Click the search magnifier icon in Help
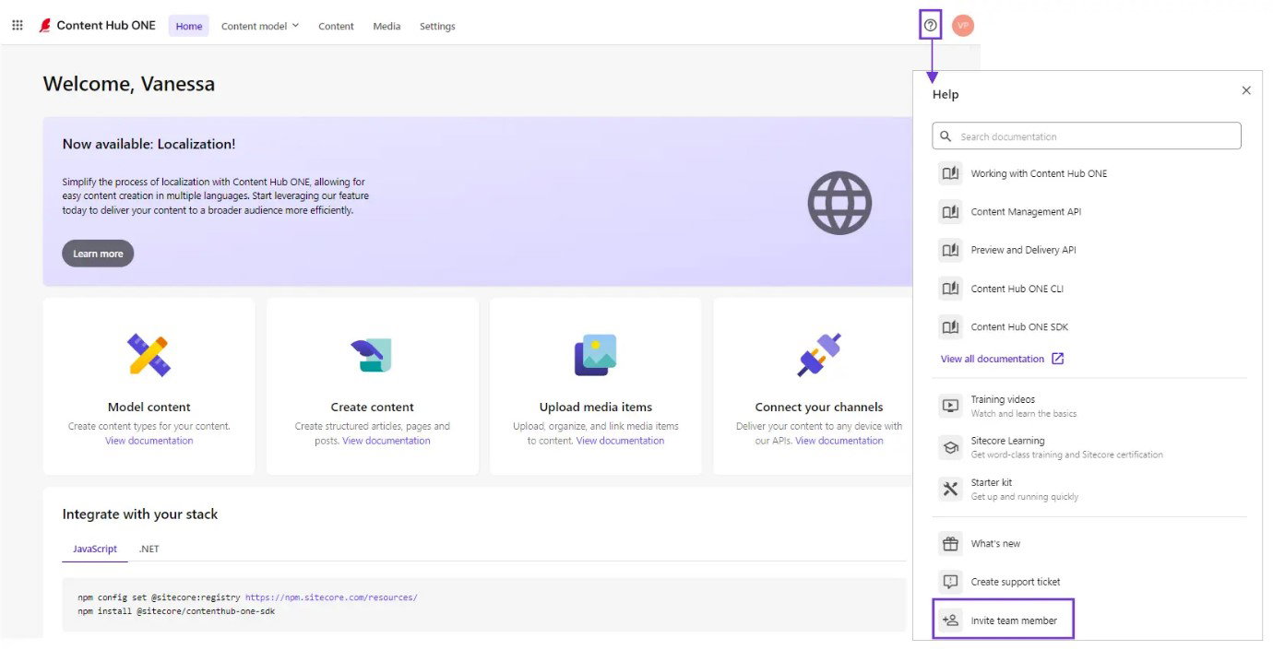The image size is (1273, 650). [x=946, y=136]
